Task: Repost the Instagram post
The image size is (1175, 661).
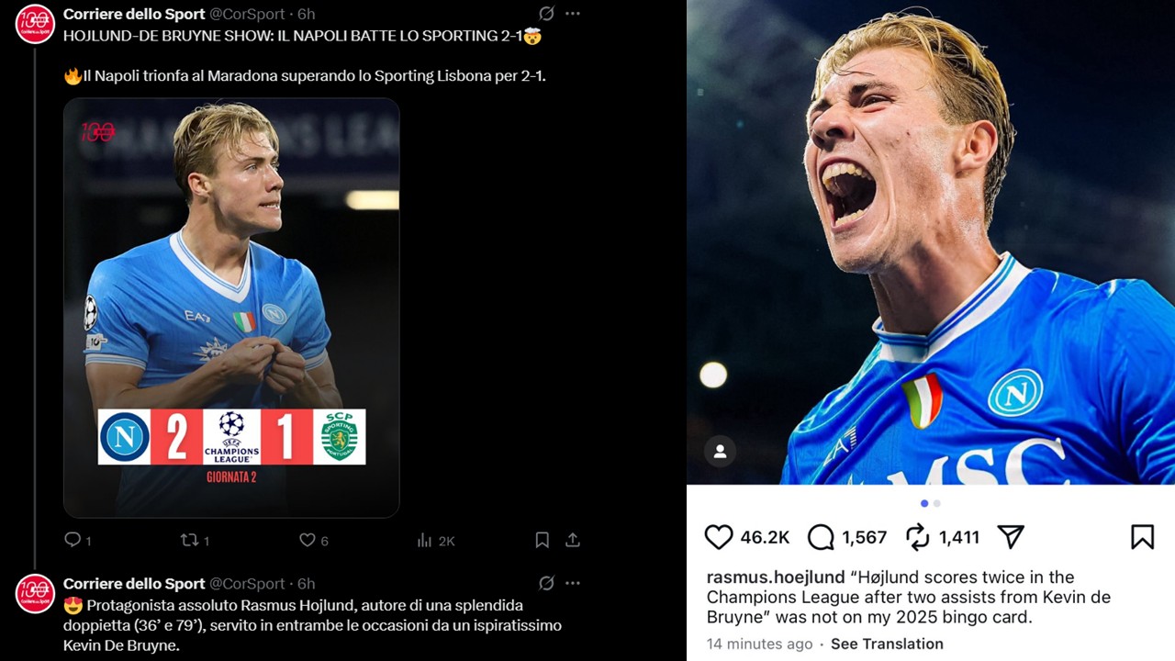Action: click(918, 537)
